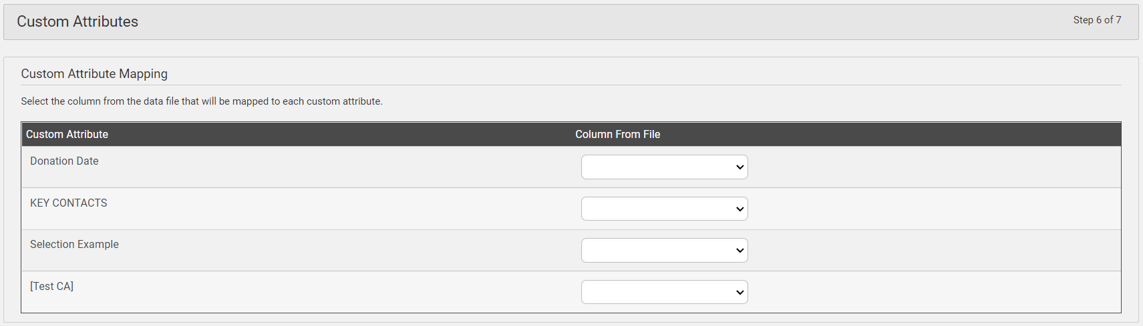Click empty header bar area beside Column From File
Viewport: 1143px width, 326px height.
point(888,134)
